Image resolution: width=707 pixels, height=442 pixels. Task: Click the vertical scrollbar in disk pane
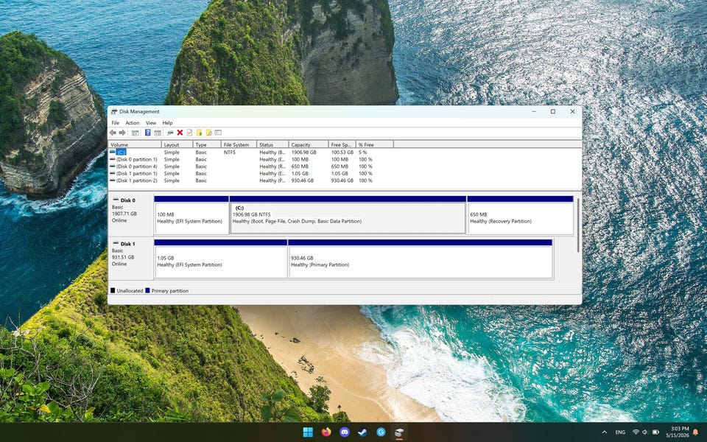click(578, 225)
